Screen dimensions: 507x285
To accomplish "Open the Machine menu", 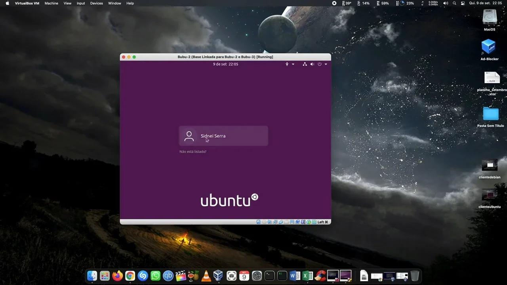I will click(x=51, y=3).
